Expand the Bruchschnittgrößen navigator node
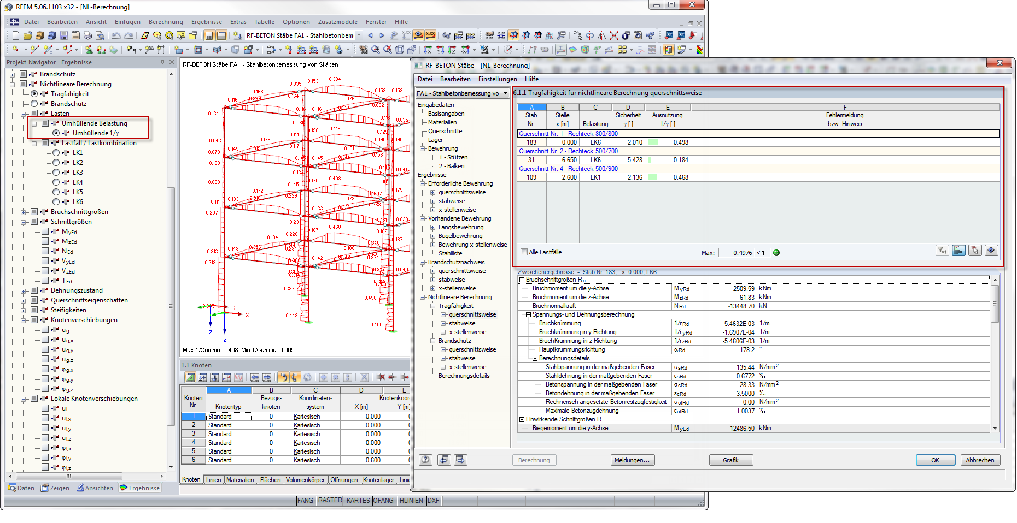Viewport: 1017px width, 523px height. click(24, 212)
